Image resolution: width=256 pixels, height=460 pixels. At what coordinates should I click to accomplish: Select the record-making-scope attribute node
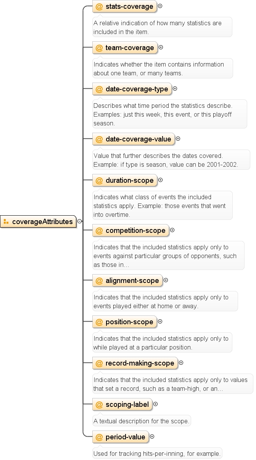pyautogui.click(x=135, y=363)
